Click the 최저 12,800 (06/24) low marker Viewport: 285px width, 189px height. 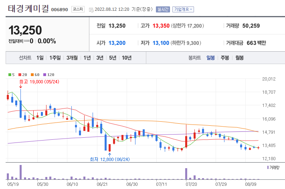click(x=109, y=159)
